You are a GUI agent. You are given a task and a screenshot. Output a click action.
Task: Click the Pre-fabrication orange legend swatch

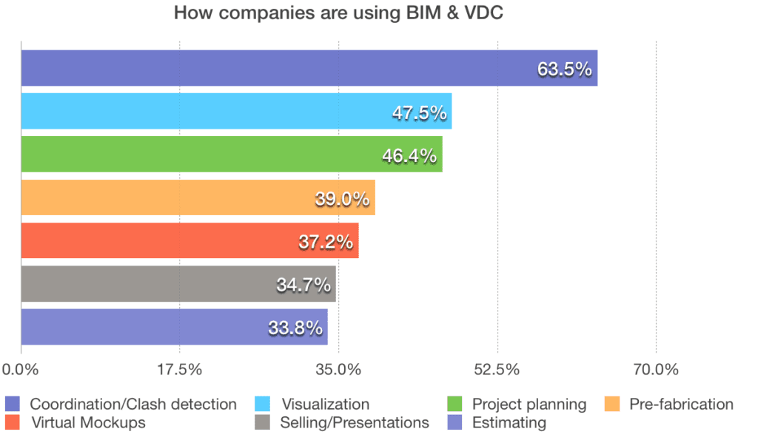[612, 404]
